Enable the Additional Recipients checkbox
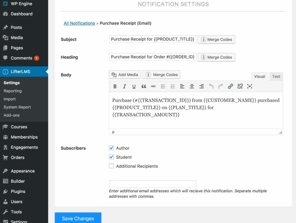This screenshot has height=223, width=296. point(111,166)
